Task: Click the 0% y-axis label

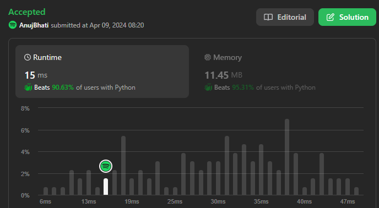Action: click(25, 195)
